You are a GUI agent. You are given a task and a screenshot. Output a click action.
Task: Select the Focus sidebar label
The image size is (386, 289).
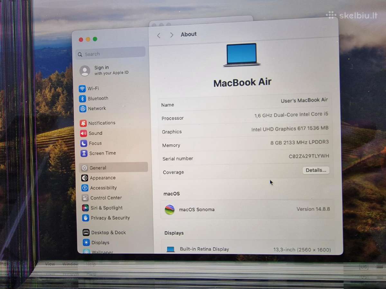pos(95,144)
